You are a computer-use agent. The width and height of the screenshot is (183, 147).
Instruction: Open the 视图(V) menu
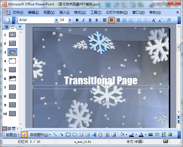click(49, 12)
